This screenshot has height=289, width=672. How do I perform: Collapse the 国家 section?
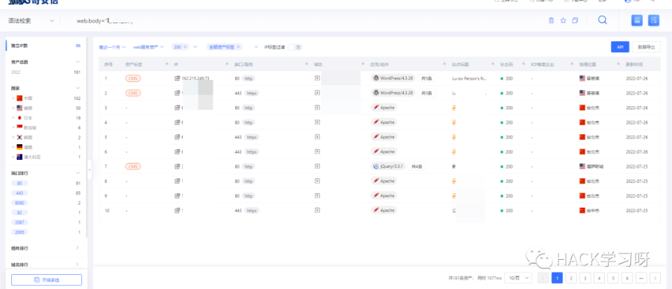click(x=78, y=88)
